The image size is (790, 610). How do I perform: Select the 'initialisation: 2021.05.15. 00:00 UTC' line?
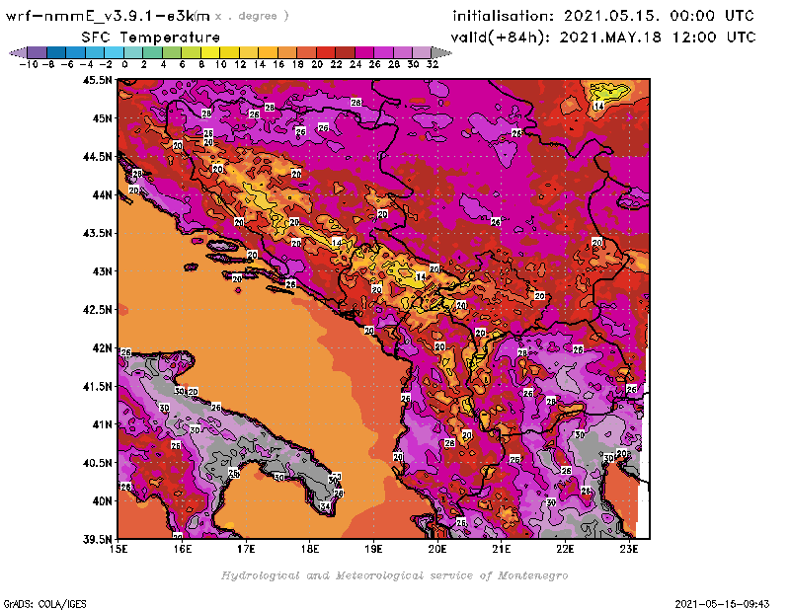[x=603, y=16]
